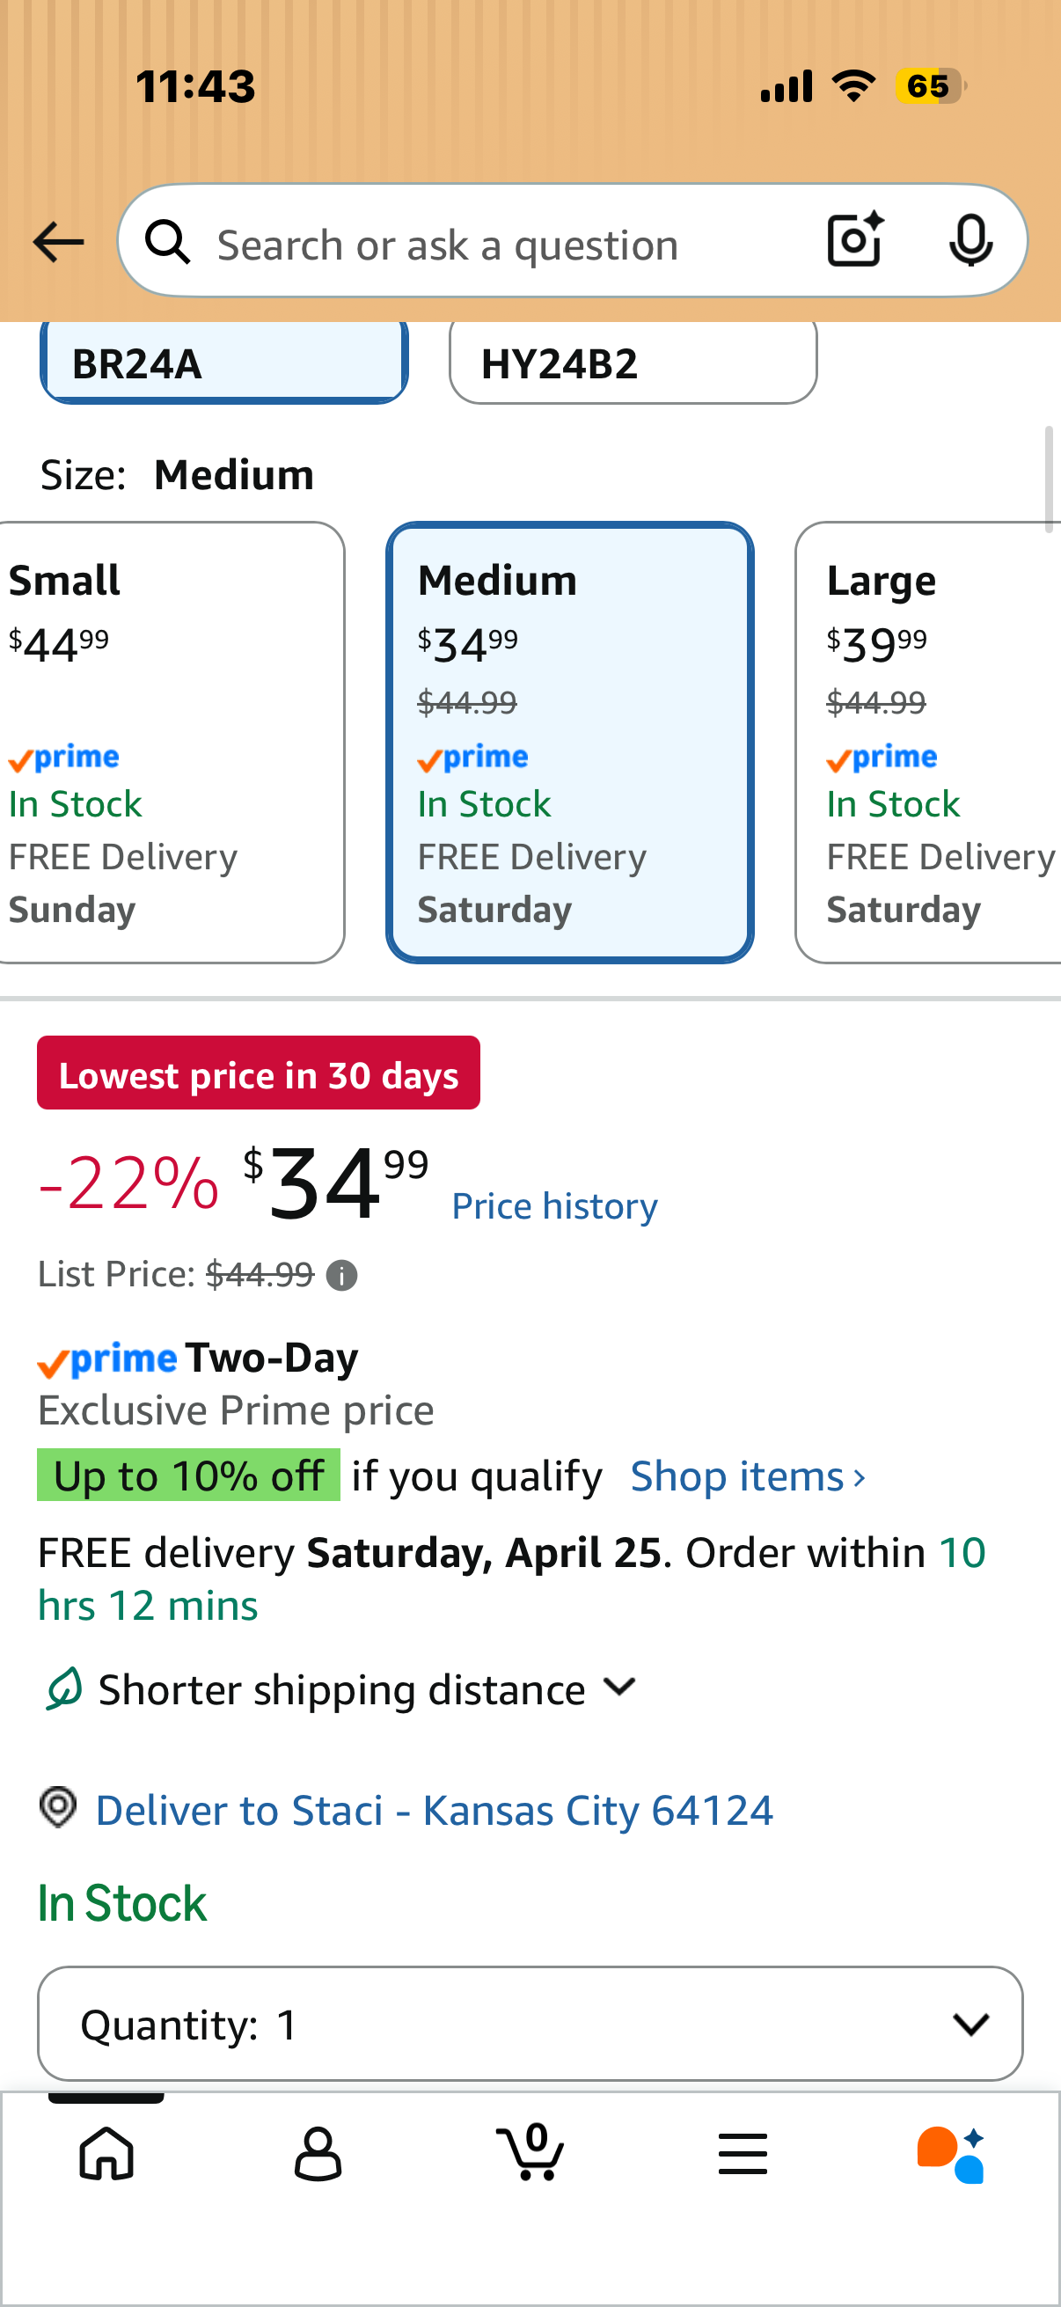Open the account profile icon
Screen dimensions: 1061x2307
318,2153
